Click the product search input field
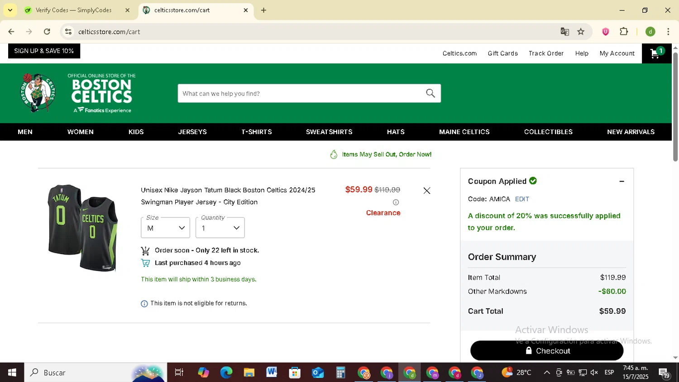679x382 pixels. 301,93
